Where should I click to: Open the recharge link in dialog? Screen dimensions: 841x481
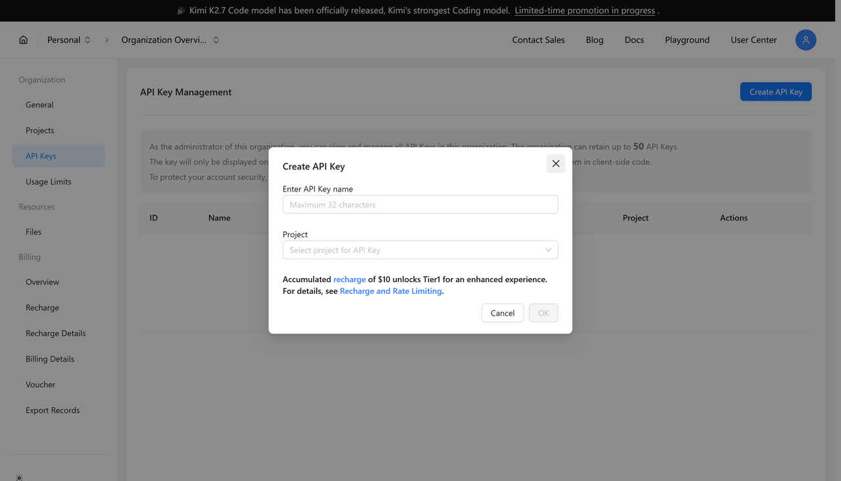tap(350, 279)
